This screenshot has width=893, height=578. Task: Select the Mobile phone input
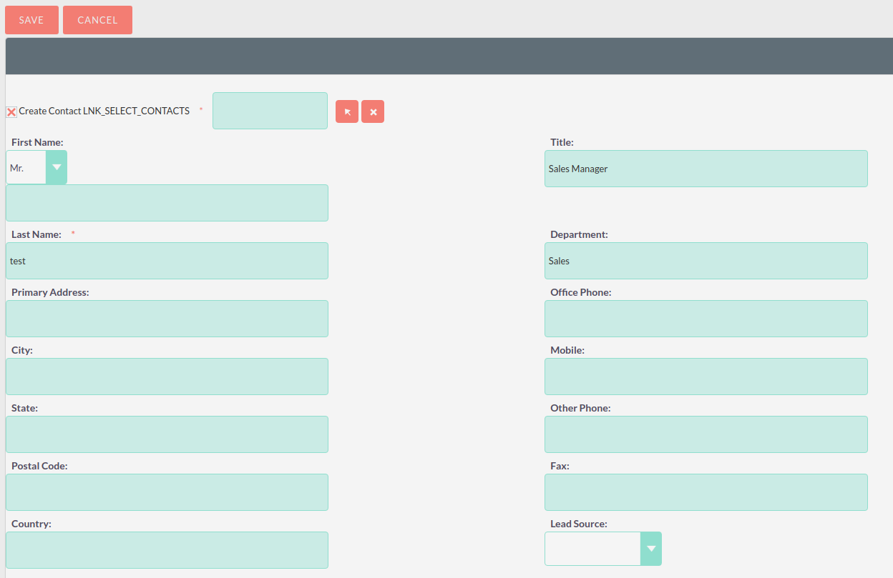coord(706,377)
